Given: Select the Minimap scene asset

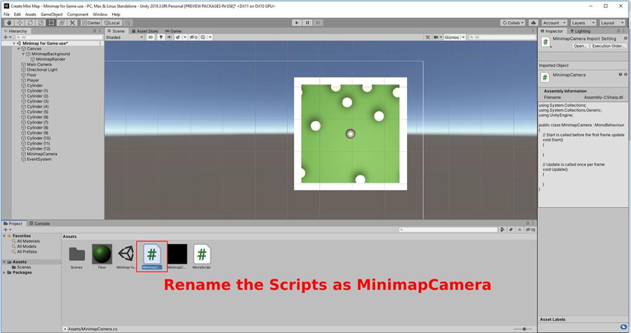Looking at the screenshot, I should [x=126, y=257].
